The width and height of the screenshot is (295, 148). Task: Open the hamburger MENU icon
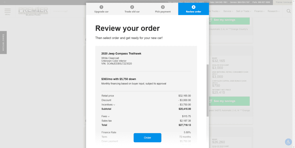click(7, 12)
